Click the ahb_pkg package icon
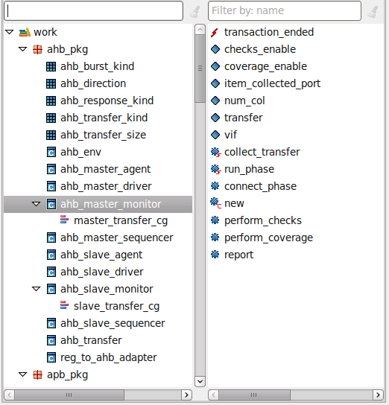The width and height of the screenshot is (389, 405). [38, 49]
